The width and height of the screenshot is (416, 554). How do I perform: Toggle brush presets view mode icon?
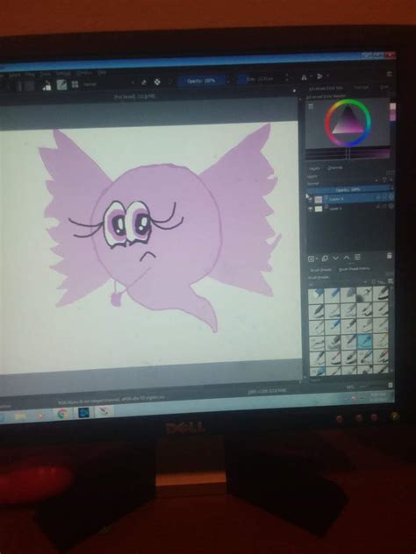391,281
